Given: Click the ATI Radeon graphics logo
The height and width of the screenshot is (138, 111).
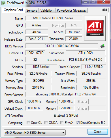Looking at the screenshot, I should click(95, 28).
